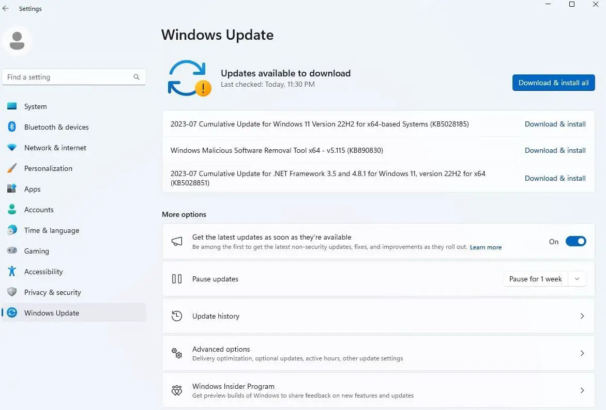Viewport: 606px width, 410px height.
Task: Click the Gaming controller icon
Action: coord(12,251)
